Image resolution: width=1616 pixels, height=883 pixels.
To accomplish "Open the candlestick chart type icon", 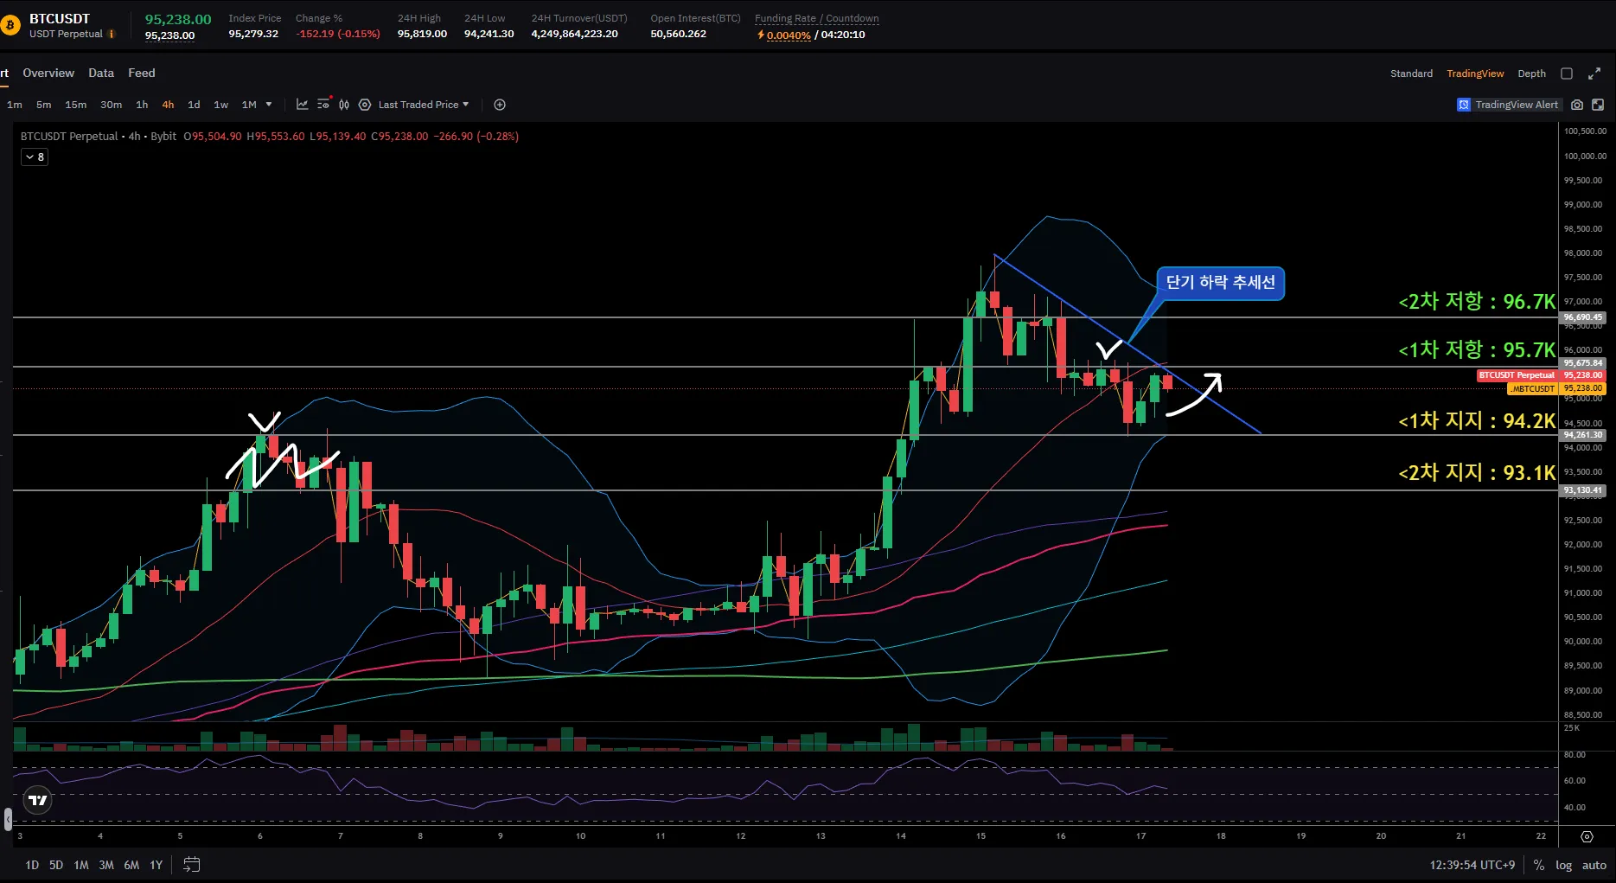I will point(344,105).
